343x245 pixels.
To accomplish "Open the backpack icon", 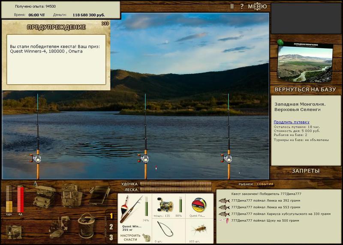I will pos(72,195).
